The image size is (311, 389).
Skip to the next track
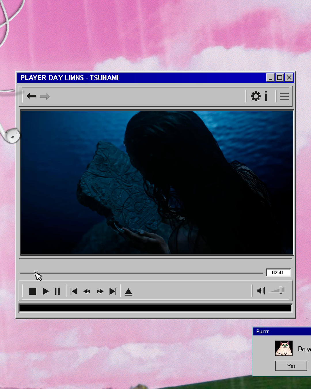(x=113, y=291)
